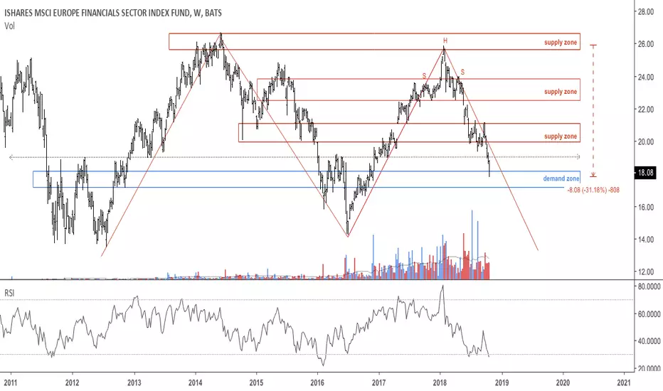Select the blue demand zone label
This screenshot has width=663, height=391.
click(x=561, y=179)
